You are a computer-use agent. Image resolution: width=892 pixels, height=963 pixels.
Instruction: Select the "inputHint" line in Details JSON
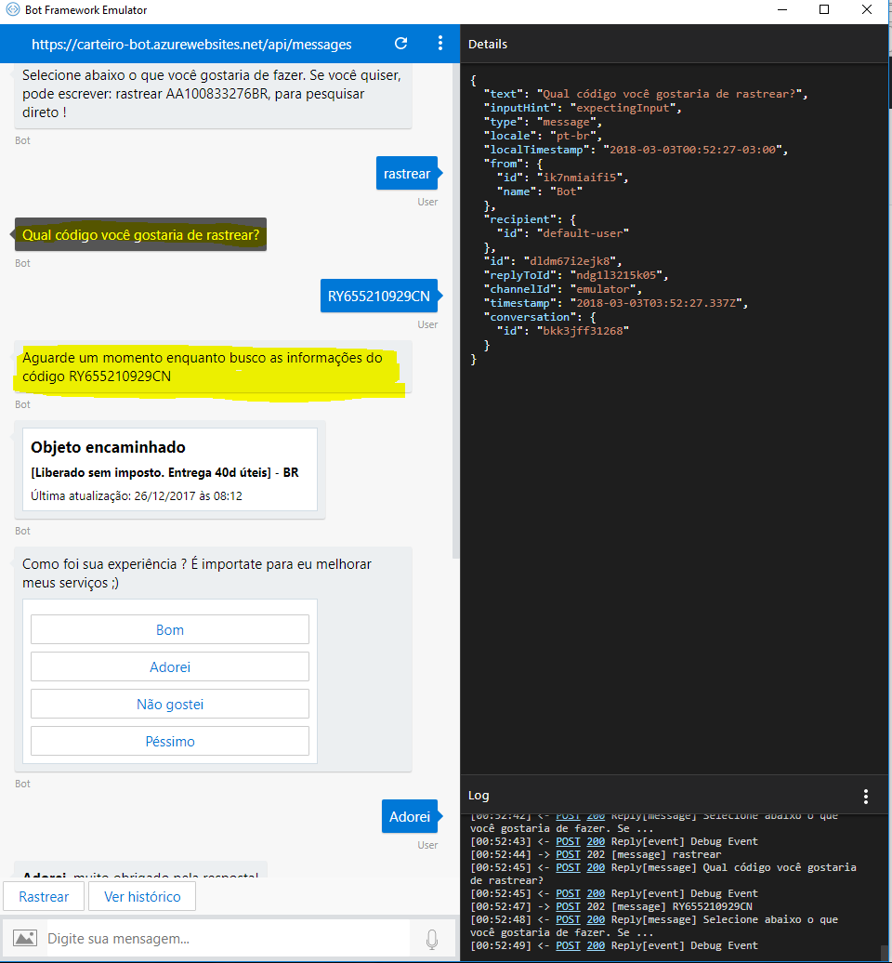(583, 108)
